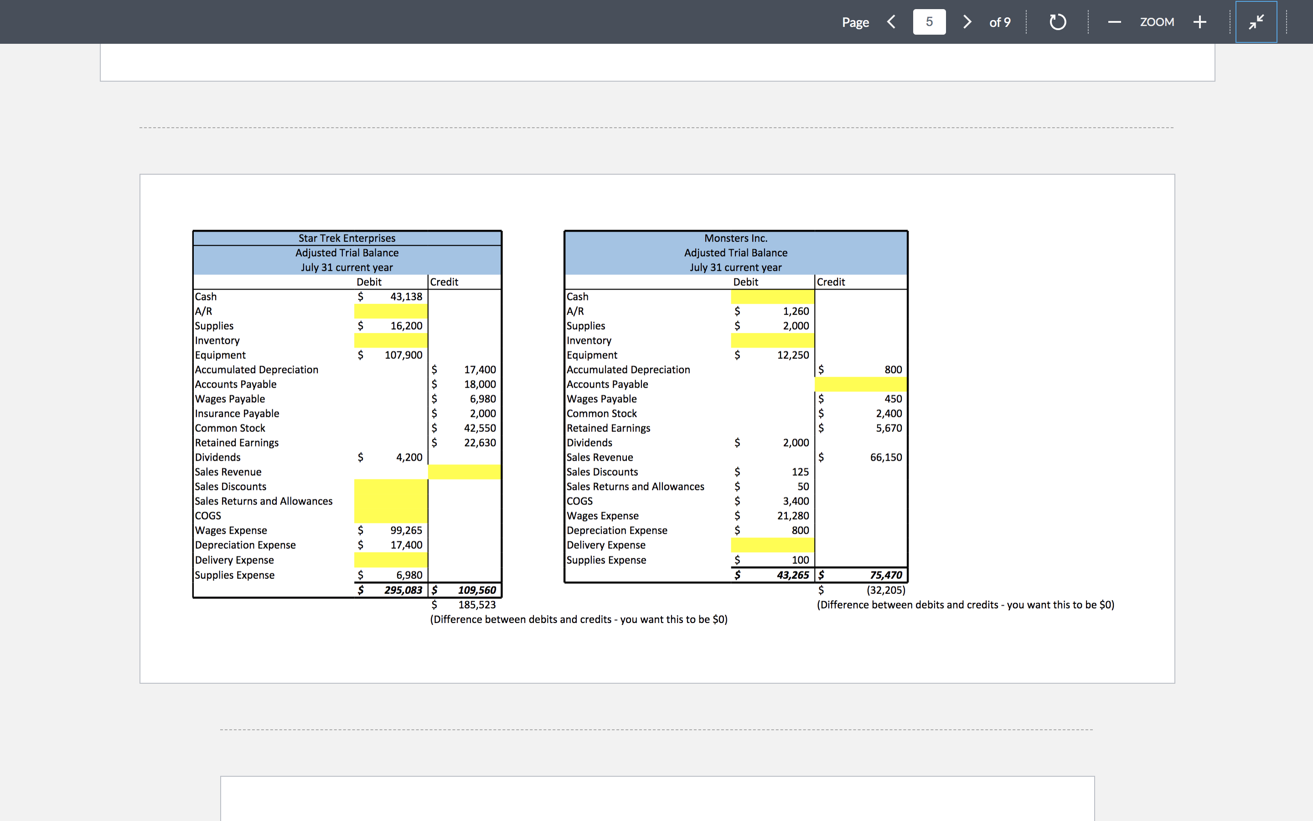1313x821 pixels.
Task: Click the Monsters Inc. Equipment value 12,250
Action: [x=793, y=355]
